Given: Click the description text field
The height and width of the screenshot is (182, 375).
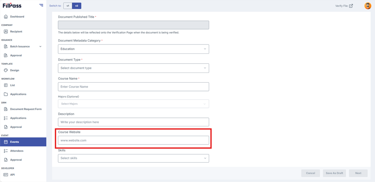Looking at the screenshot, I should [133, 122].
